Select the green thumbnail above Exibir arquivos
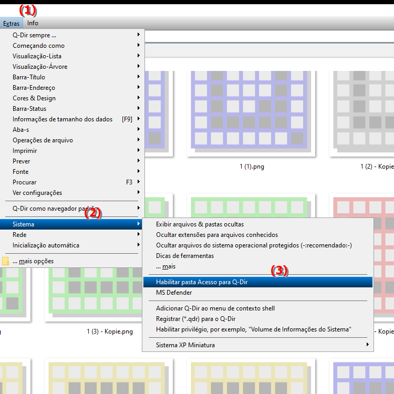The height and width of the screenshot is (394, 394). 251,205
